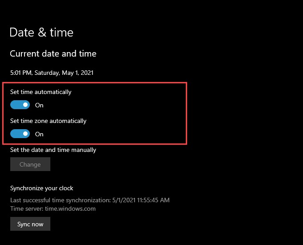Click the '5:01 PM, Saturday, May 1, 2021' text
Screen dimensions: 303x245
click(52, 73)
